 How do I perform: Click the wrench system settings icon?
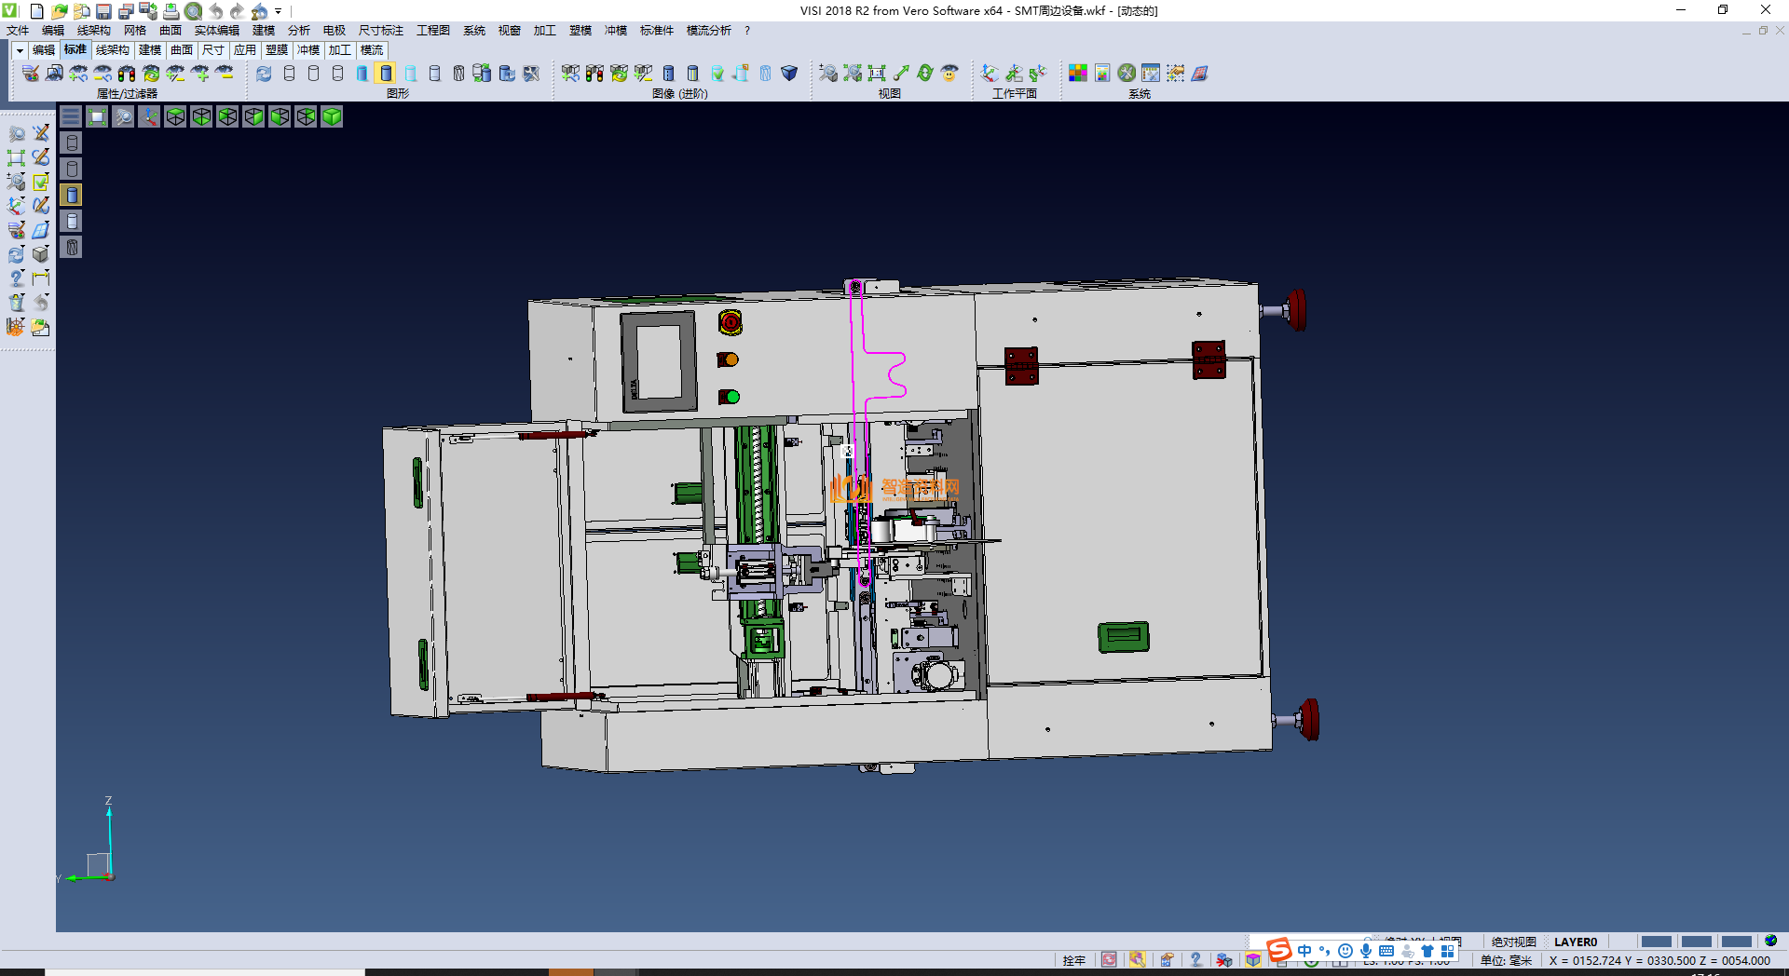point(1127,73)
